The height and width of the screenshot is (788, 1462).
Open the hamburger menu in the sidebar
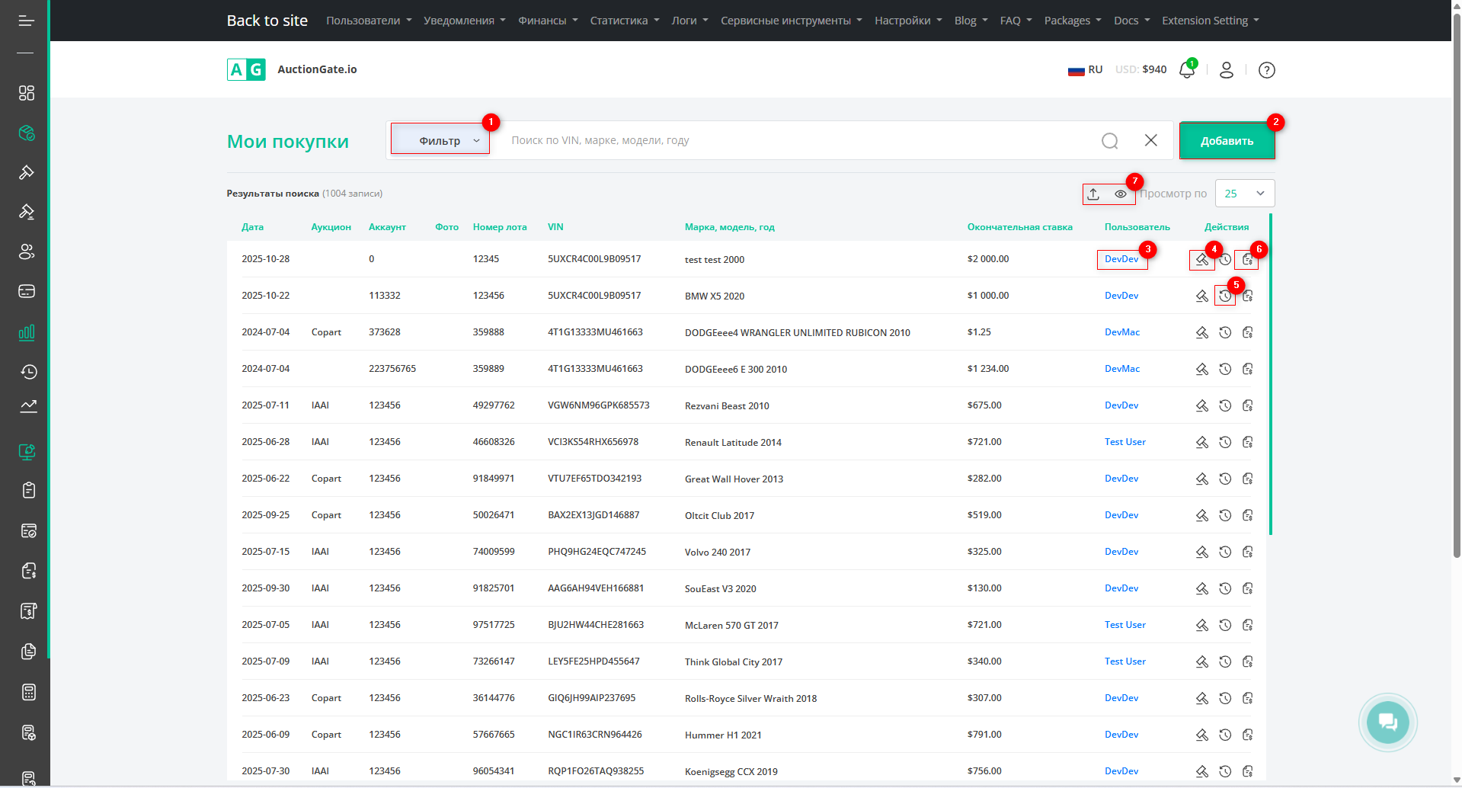click(x=26, y=21)
